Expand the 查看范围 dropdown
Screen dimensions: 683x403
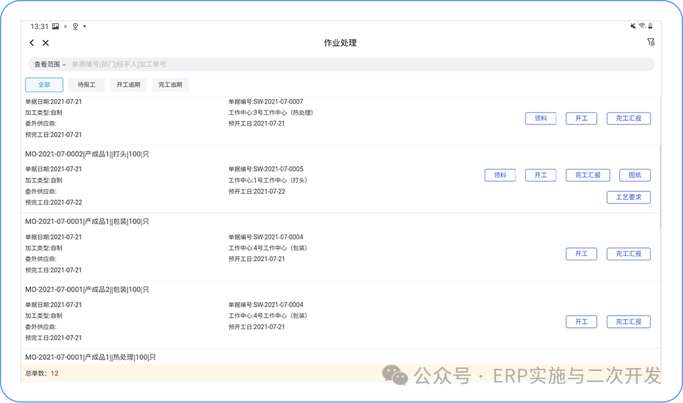coord(50,64)
